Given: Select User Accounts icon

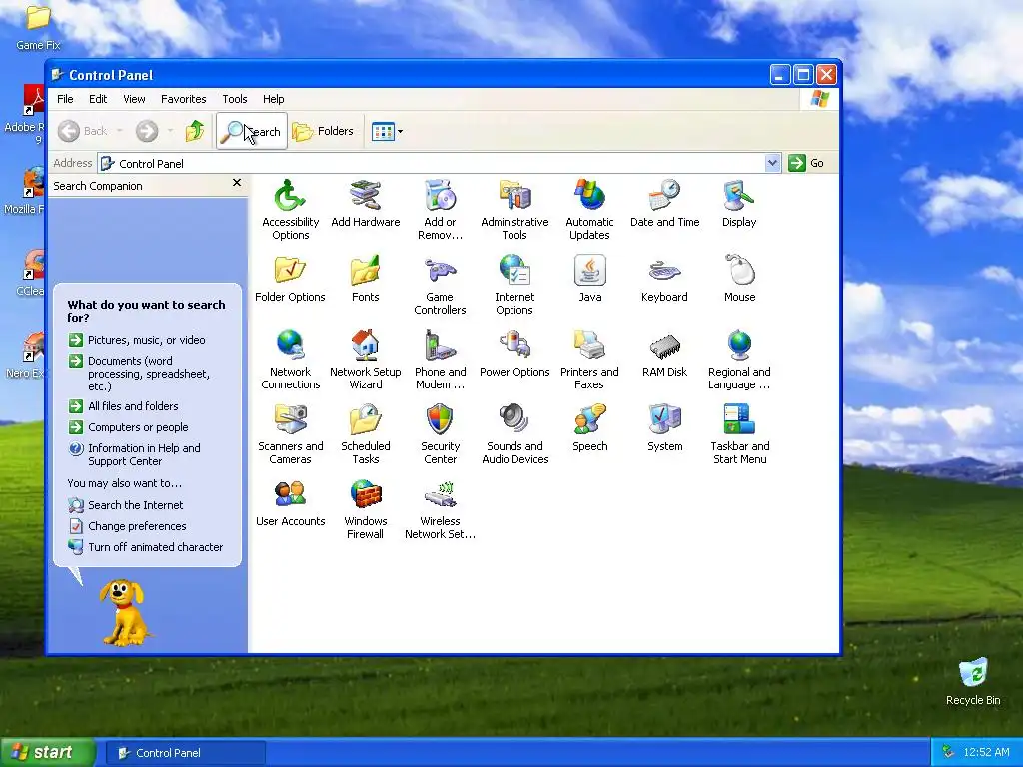Looking at the screenshot, I should (x=291, y=503).
